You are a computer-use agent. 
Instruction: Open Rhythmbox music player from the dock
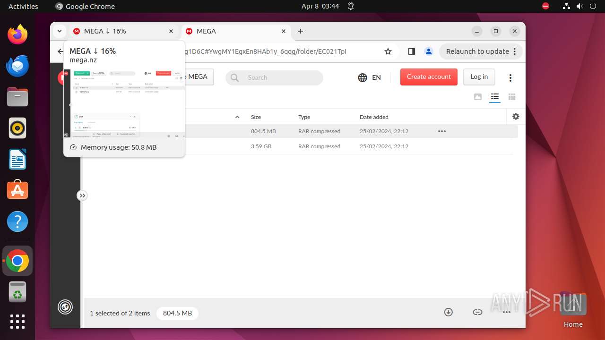pyautogui.click(x=17, y=128)
